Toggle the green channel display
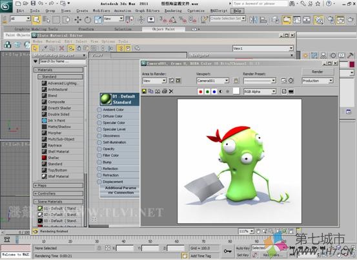The image size is (357, 260). (207, 92)
